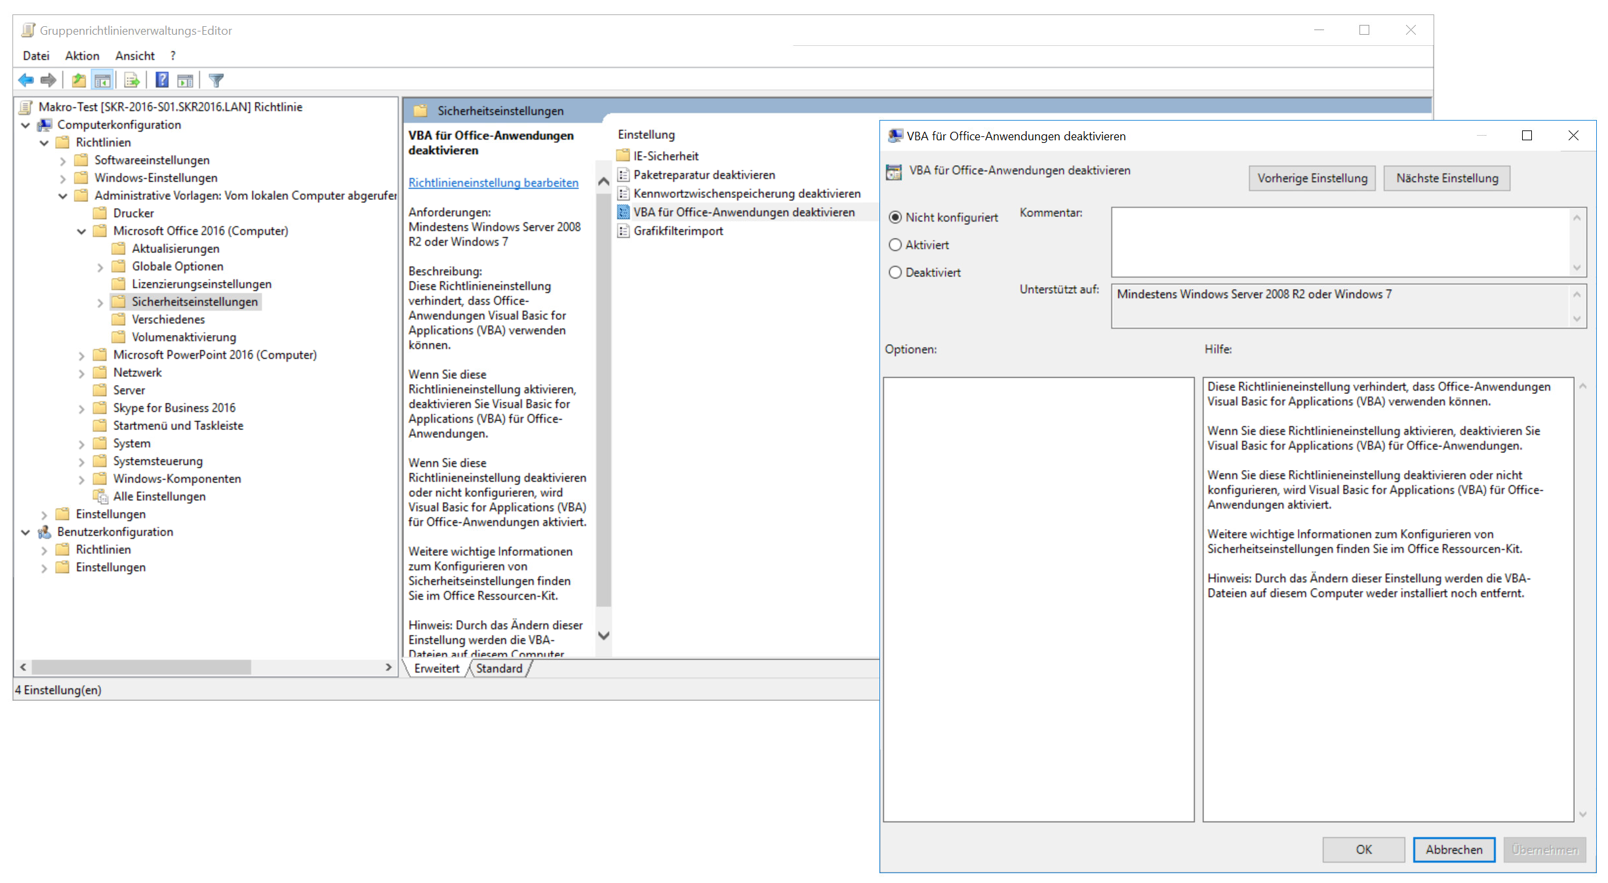The image size is (1608, 883).
Task: Click the export list icon
Action: pyautogui.click(x=131, y=80)
